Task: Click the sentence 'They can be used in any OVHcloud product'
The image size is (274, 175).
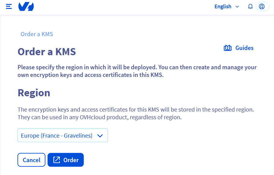Action: 99,117
